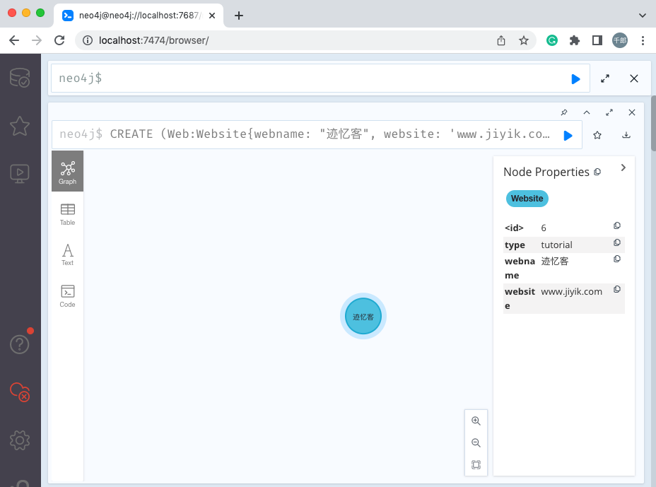The image size is (656, 487).
Task: Close the neo4j browser tab
Action: point(212,16)
